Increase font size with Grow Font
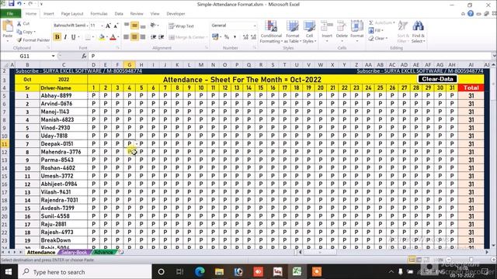Screen dimensions: 497x279 pyautogui.click(x=108, y=26)
